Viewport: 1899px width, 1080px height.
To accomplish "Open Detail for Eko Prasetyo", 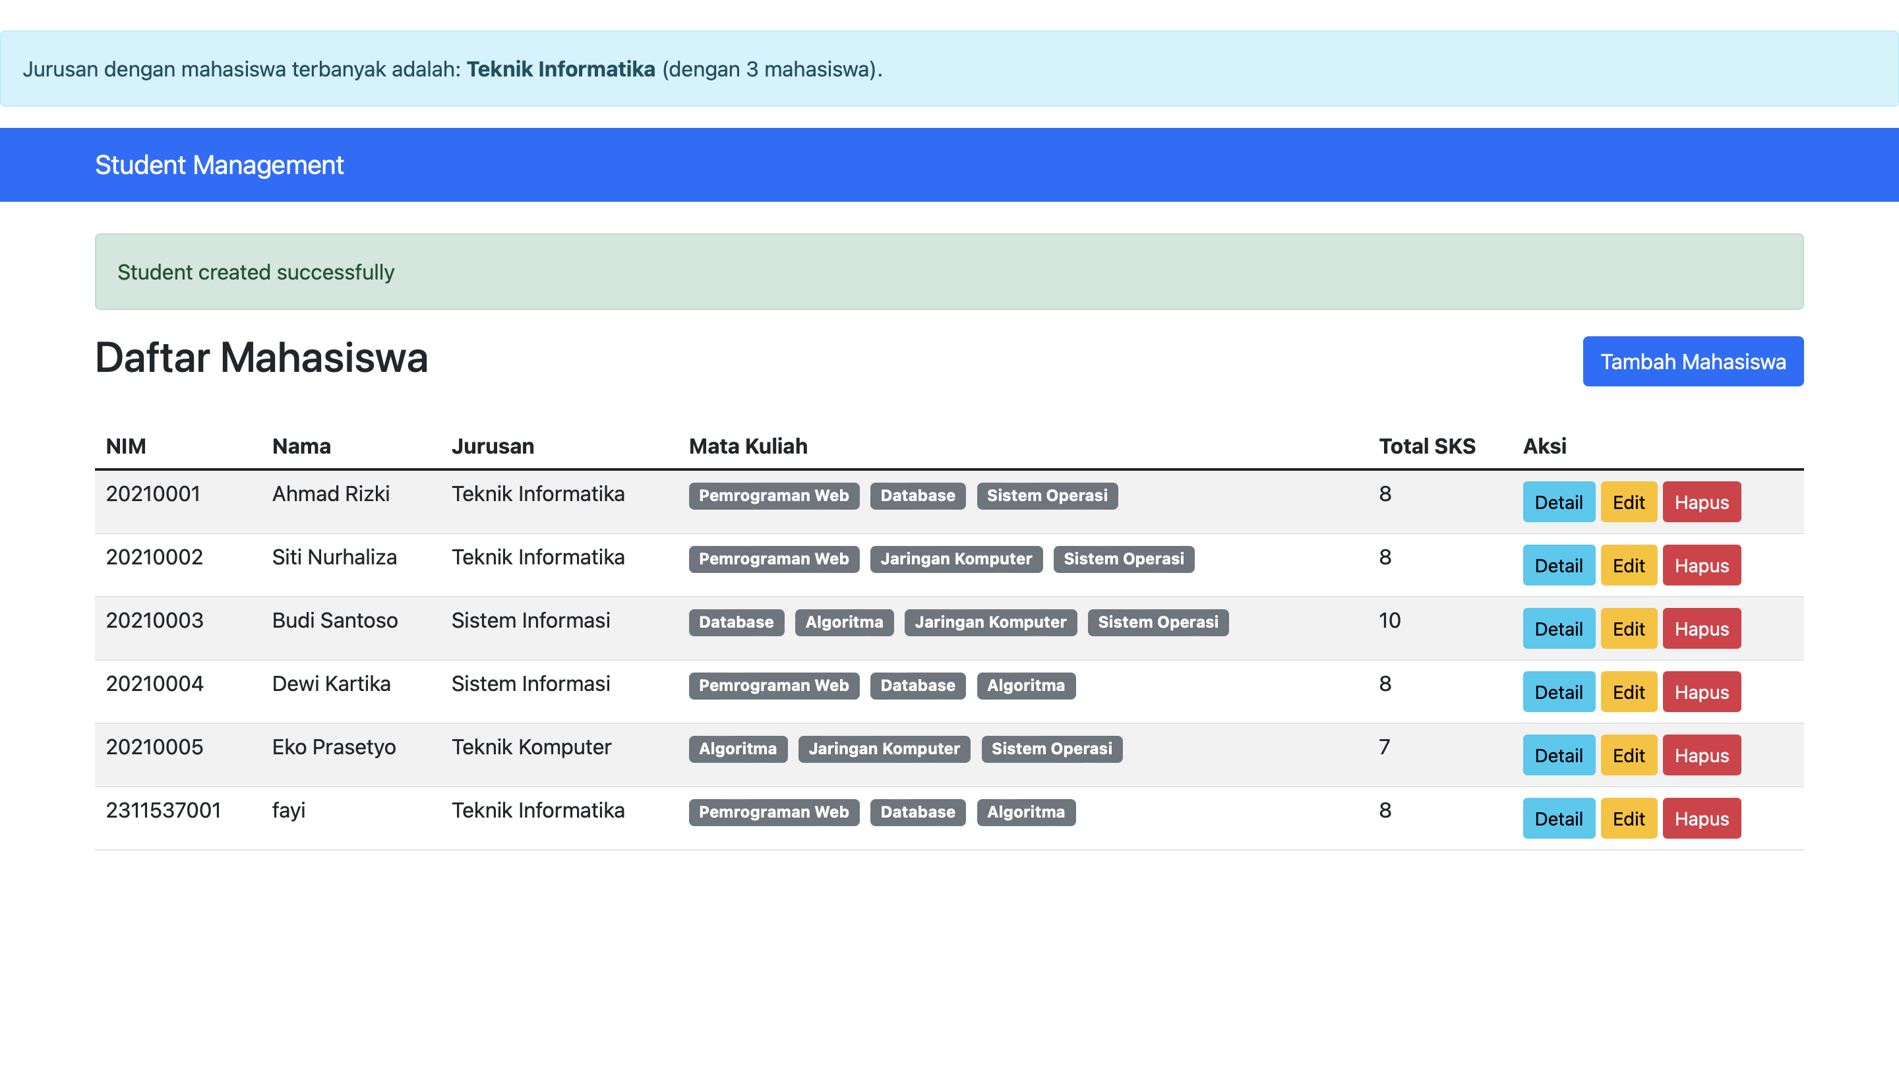I will (1557, 755).
